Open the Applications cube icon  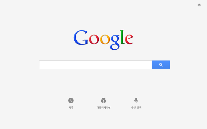click(103, 100)
